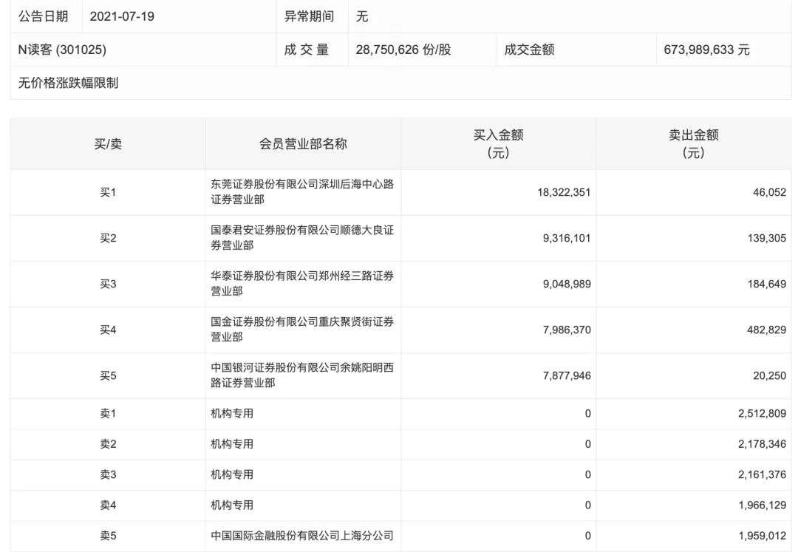Select the 买1 row label
This screenshot has height=552, width=798.
(x=108, y=192)
